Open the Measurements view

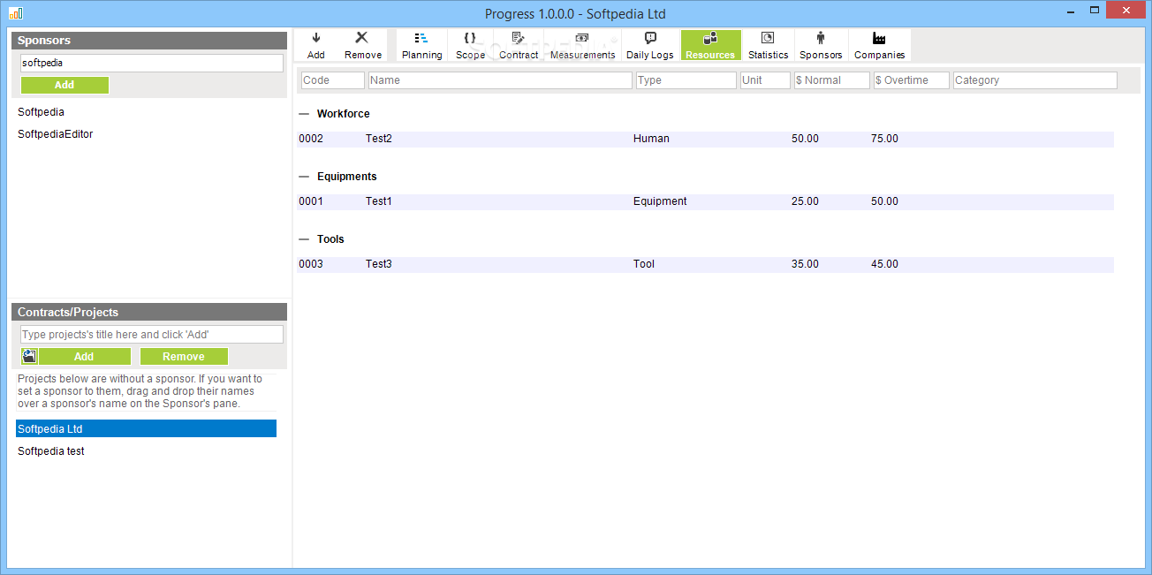[582, 45]
